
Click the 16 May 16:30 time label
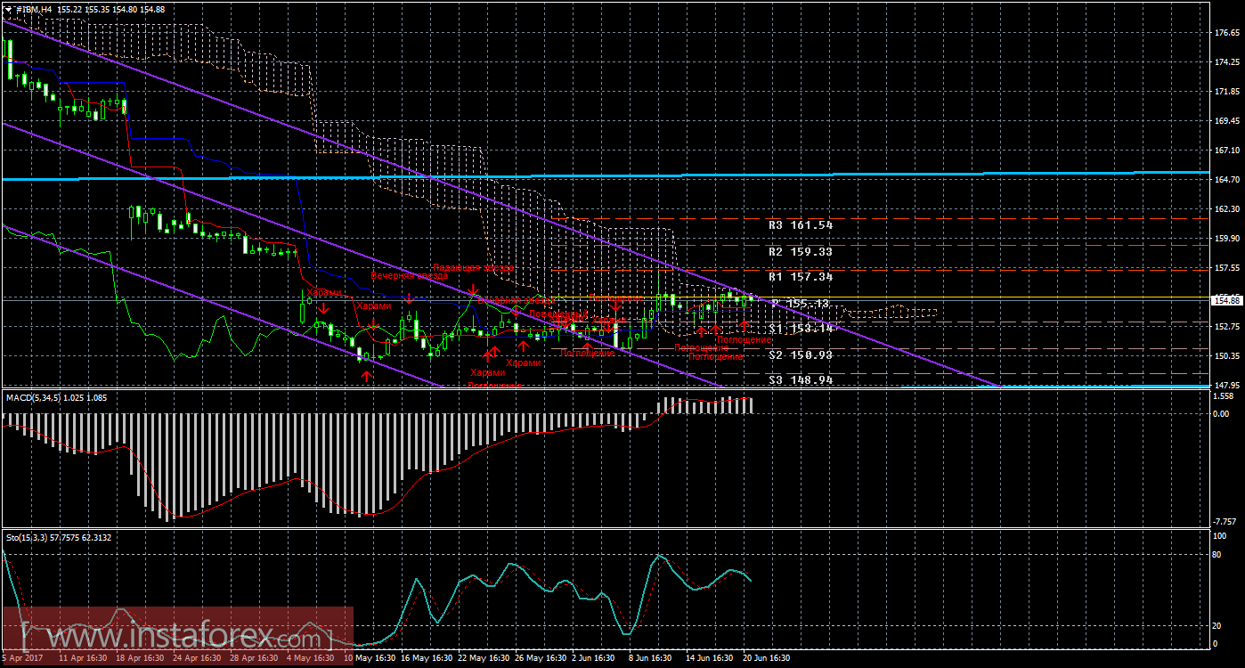click(x=425, y=658)
